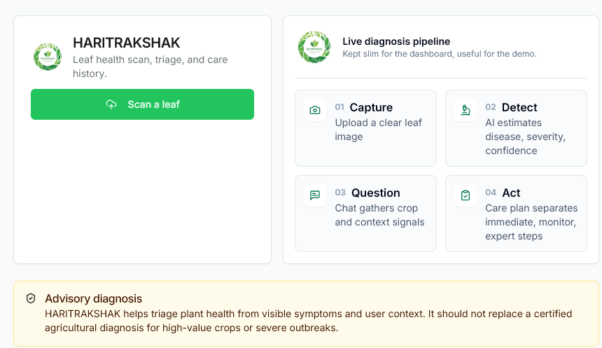Click the HARITRAKSHAK leaf logo beside the title
This screenshot has height=348, width=602.
[48, 57]
